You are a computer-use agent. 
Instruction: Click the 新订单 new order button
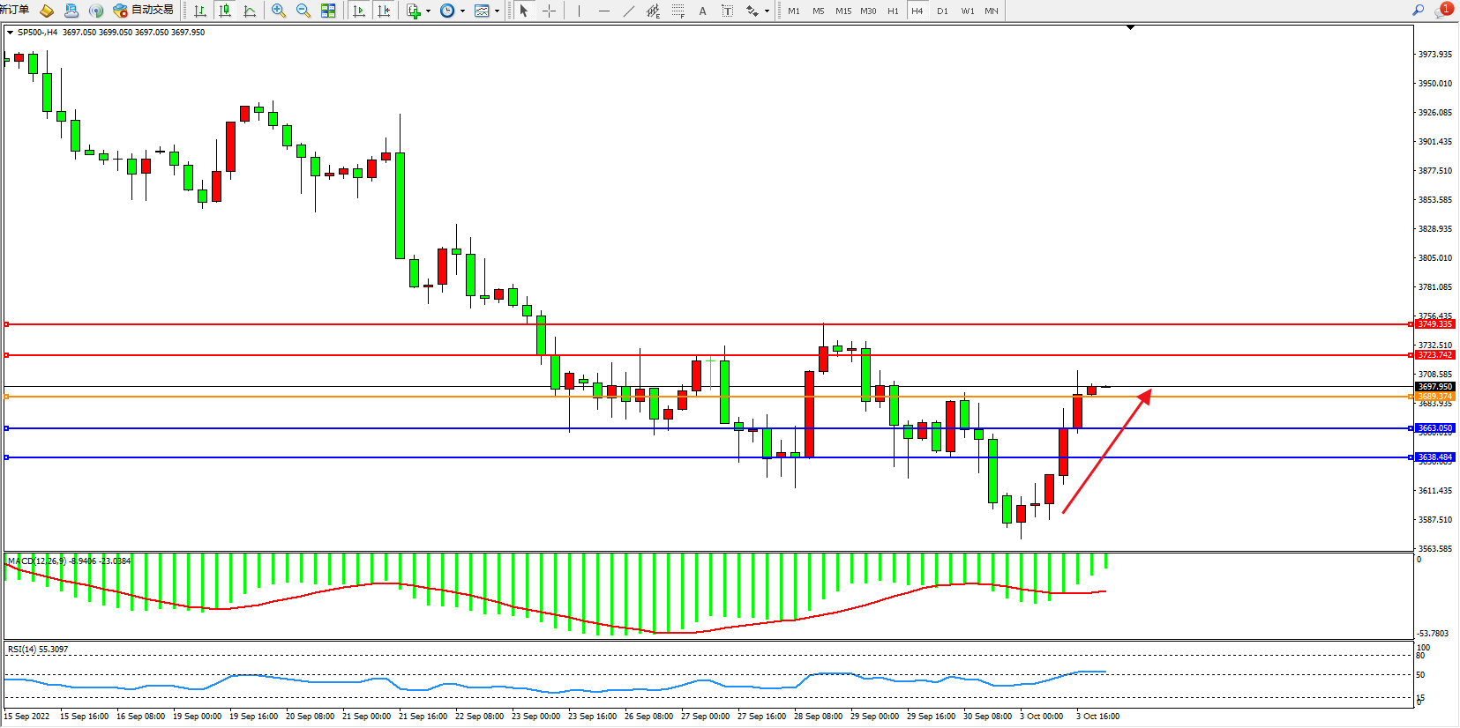(15, 10)
